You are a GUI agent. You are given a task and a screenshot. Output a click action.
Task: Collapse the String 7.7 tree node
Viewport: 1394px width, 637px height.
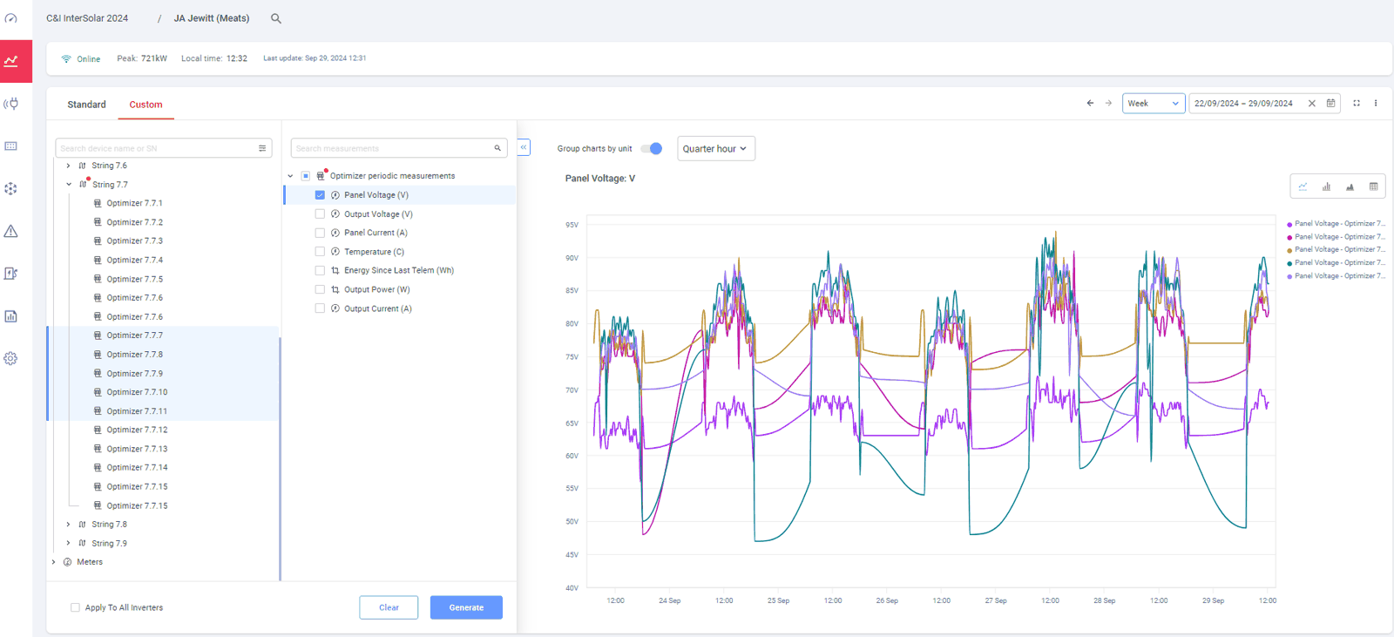click(69, 185)
